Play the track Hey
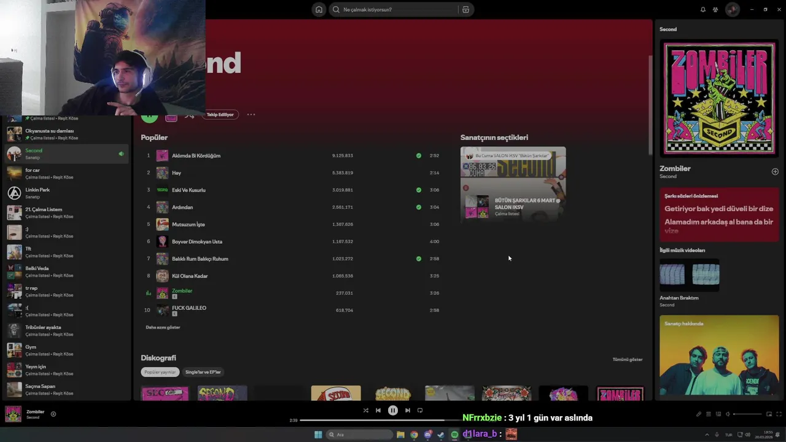 pyautogui.click(x=294, y=173)
